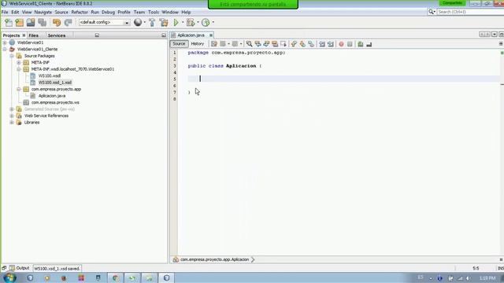Click the Shift Line Left icon
This screenshot has height=283, width=504.
[x=322, y=44]
